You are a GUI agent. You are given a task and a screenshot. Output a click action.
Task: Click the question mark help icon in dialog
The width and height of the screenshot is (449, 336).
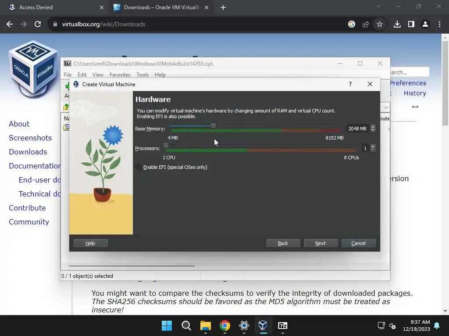pos(350,84)
